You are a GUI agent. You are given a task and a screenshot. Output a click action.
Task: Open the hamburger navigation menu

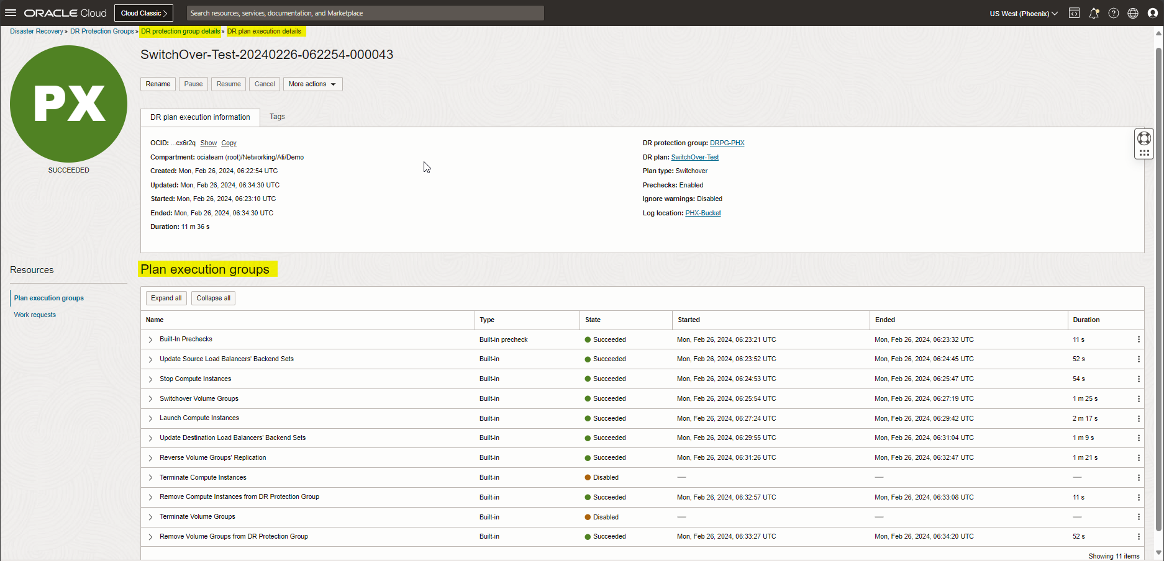11,13
